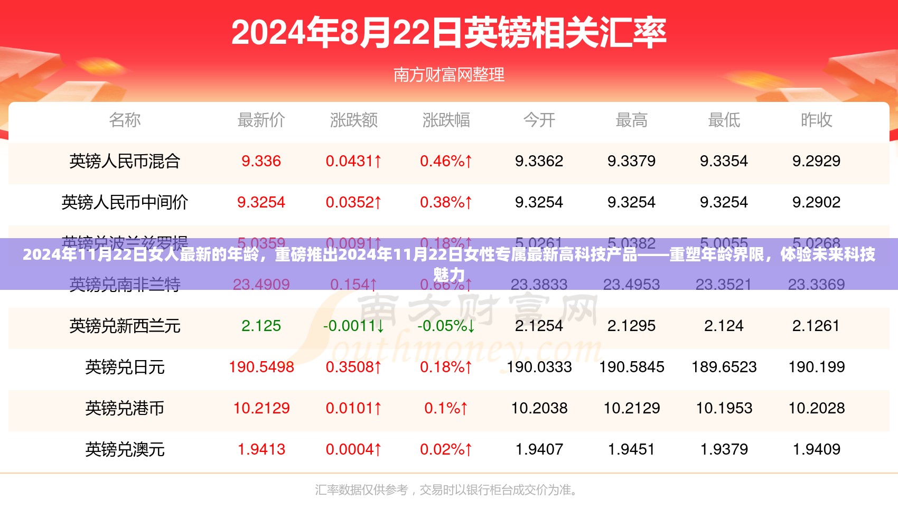
Task: Click change percent -0.05%↓
Action: [446, 326]
